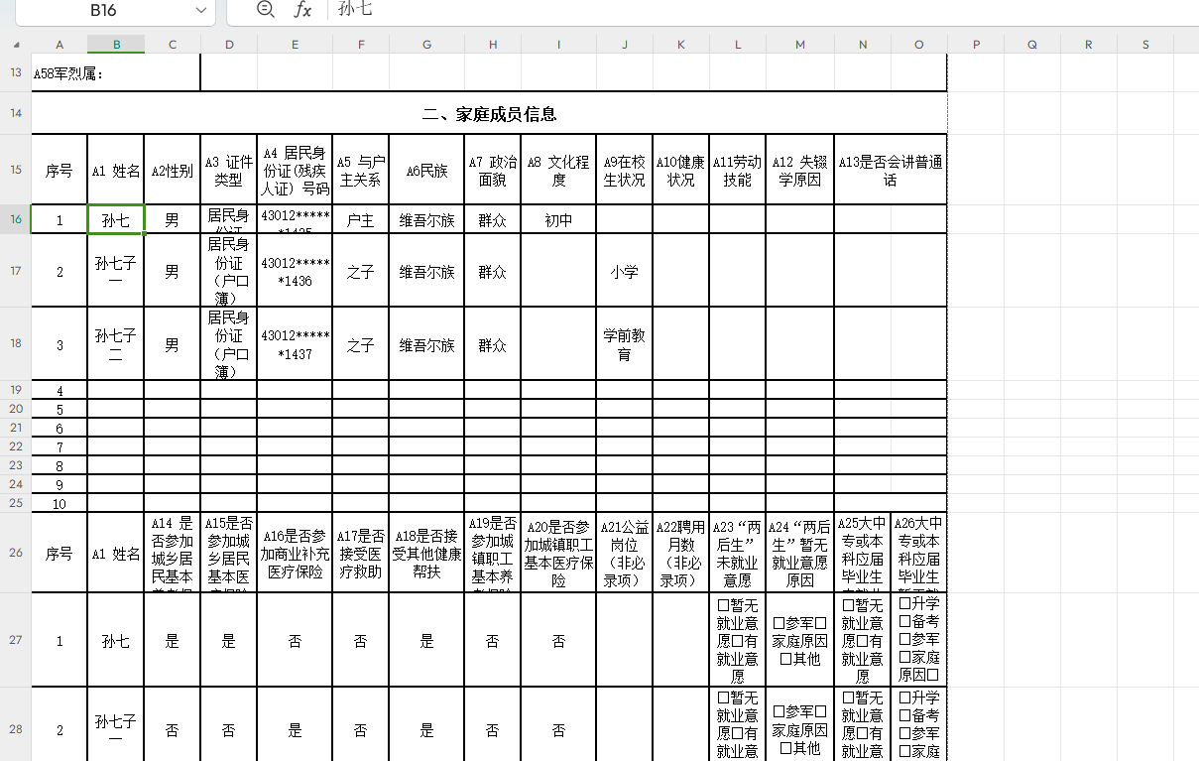1199x761 pixels.
Task: Click the "男" cell in row 17
Action: click(173, 271)
